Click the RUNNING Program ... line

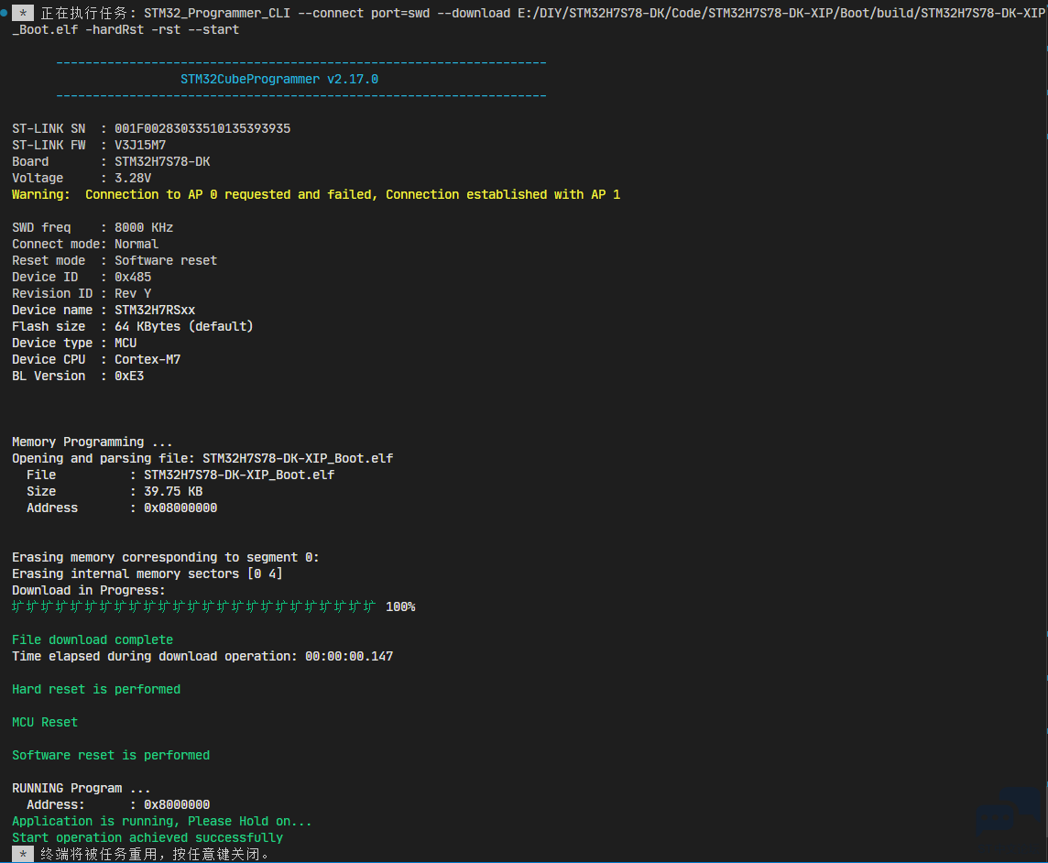pos(82,788)
